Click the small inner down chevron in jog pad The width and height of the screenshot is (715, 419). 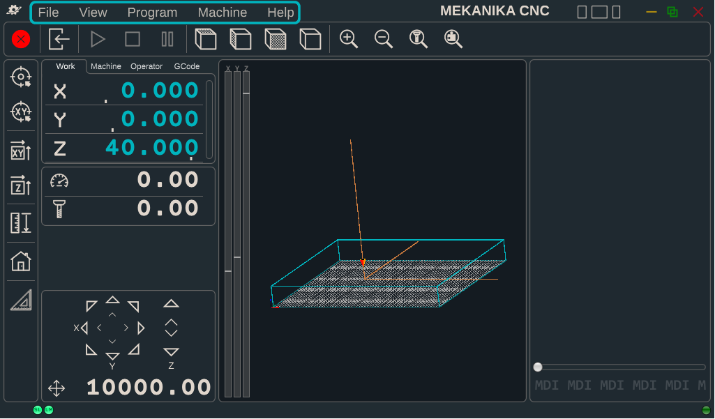point(112,341)
